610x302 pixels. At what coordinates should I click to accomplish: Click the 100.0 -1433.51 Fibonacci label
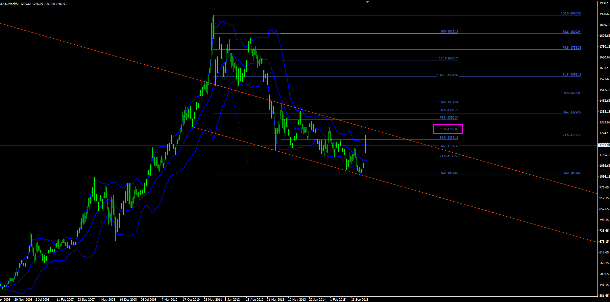coord(448,102)
